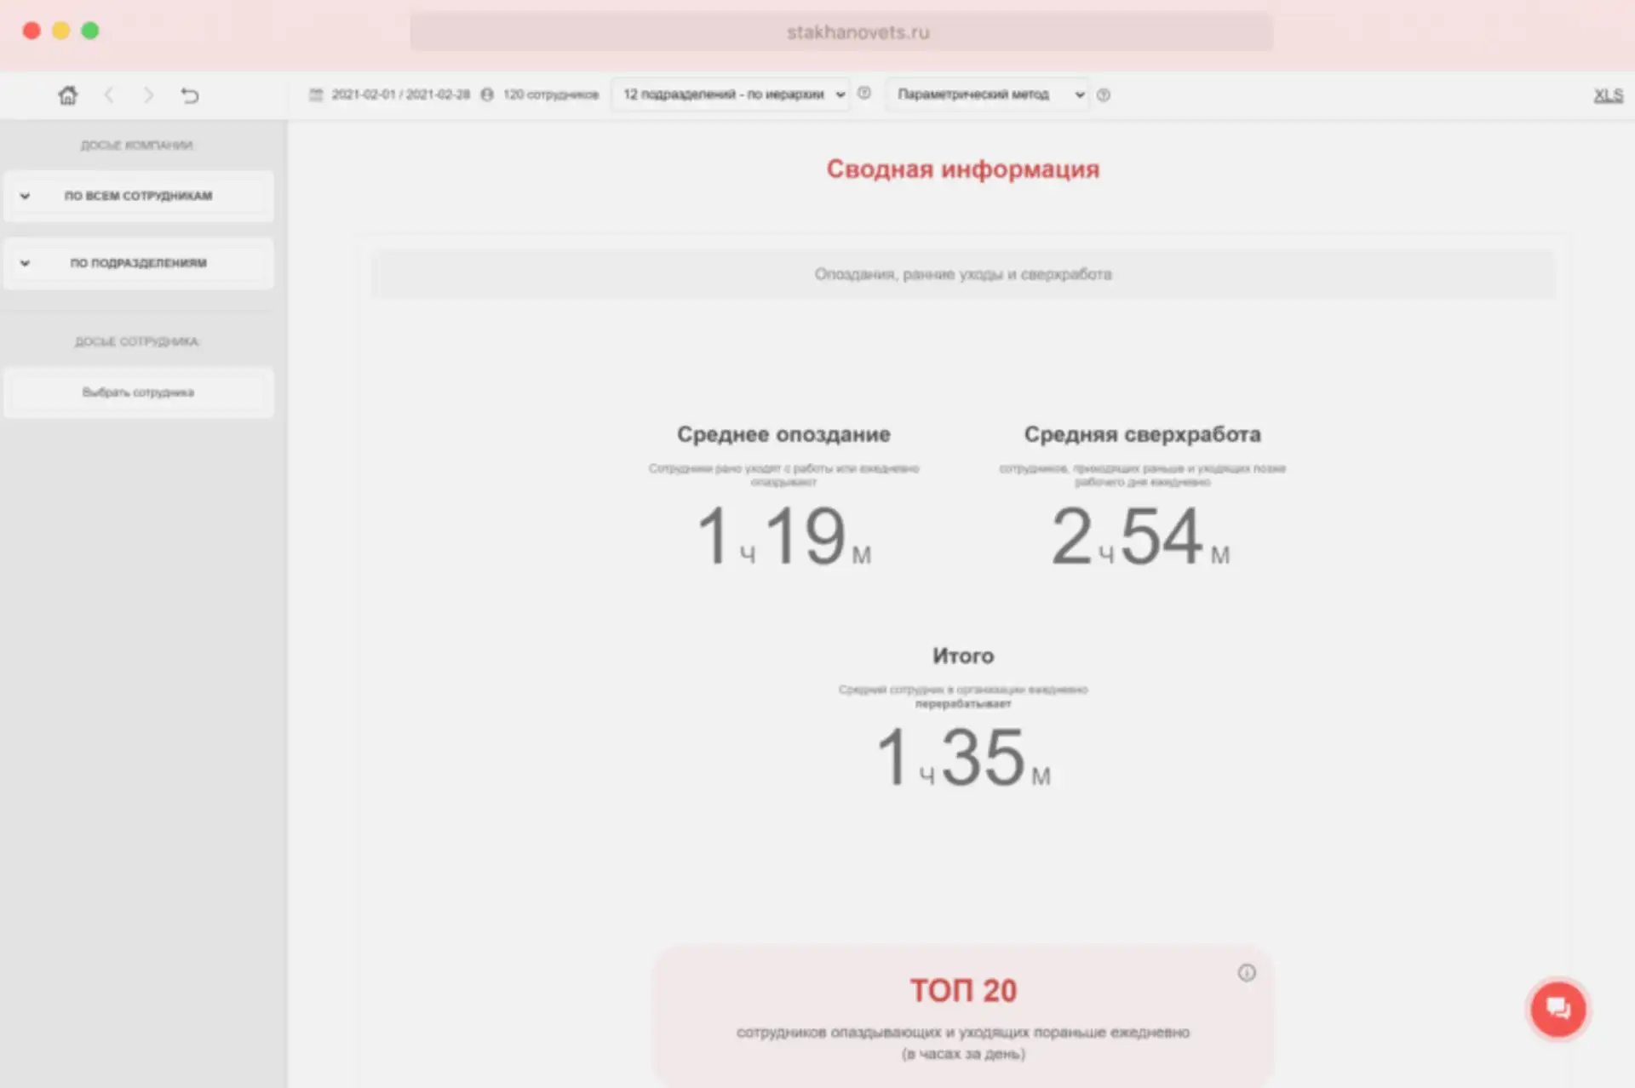Expand the 'ПО ПОДРАЗДЕЛЕНИЯМ' section
1635x1088 pixels.
click(x=139, y=264)
